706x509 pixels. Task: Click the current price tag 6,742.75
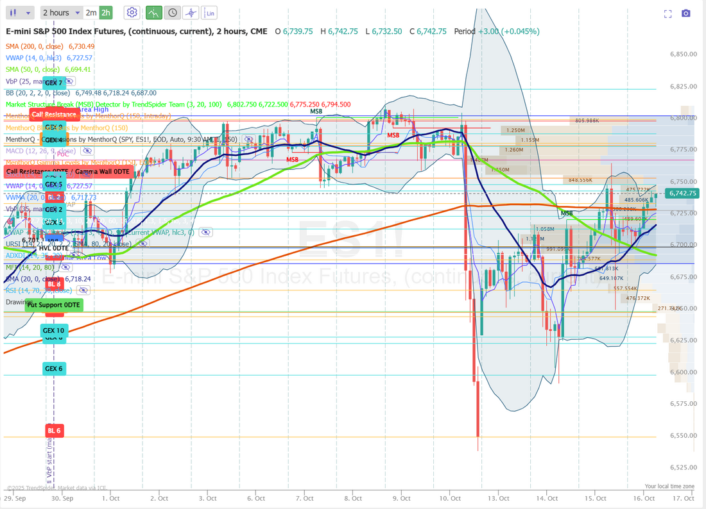[x=683, y=193]
